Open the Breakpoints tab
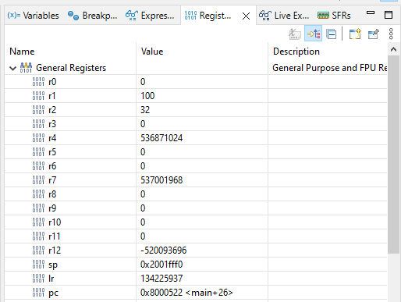The width and height of the screenshot is (401, 302). click(92, 16)
